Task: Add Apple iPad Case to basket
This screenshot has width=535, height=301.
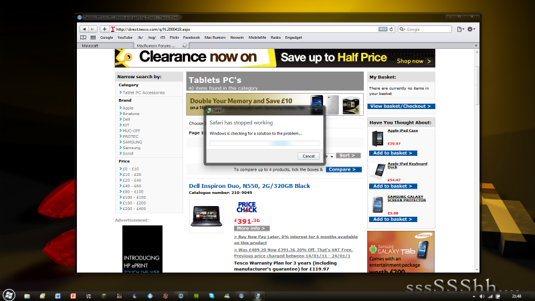Action: (x=393, y=153)
